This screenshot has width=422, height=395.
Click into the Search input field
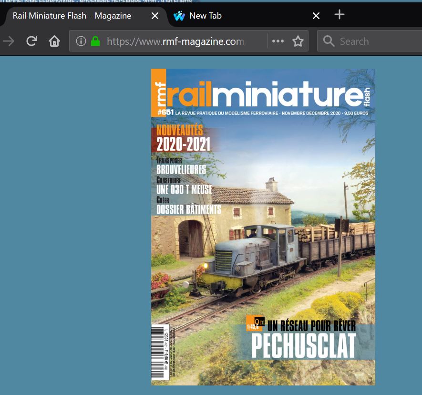tap(377, 42)
